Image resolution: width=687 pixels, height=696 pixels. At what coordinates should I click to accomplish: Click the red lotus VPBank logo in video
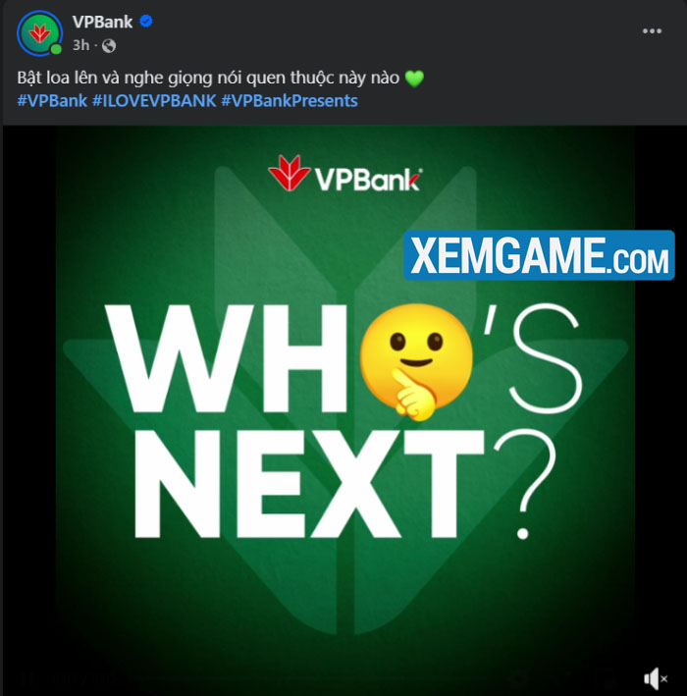pos(289,173)
